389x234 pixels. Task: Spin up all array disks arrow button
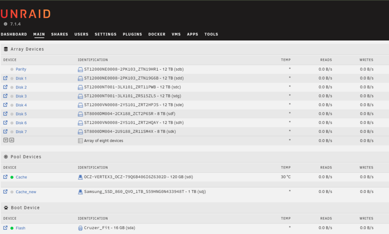(12, 140)
